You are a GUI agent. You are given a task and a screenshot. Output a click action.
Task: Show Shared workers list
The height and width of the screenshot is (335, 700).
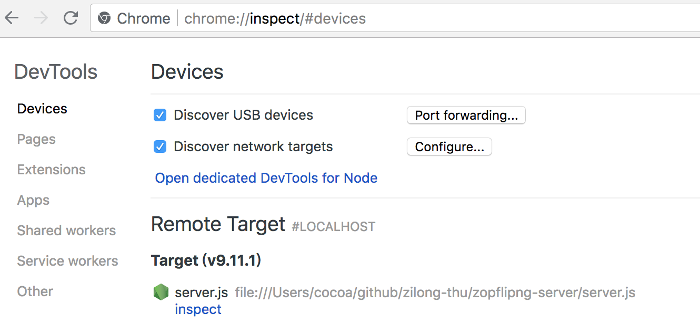(66, 231)
